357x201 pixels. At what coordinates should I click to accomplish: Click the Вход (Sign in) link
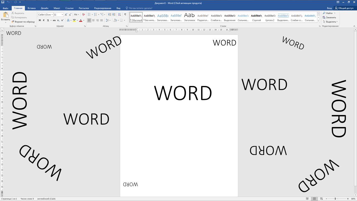click(x=329, y=8)
